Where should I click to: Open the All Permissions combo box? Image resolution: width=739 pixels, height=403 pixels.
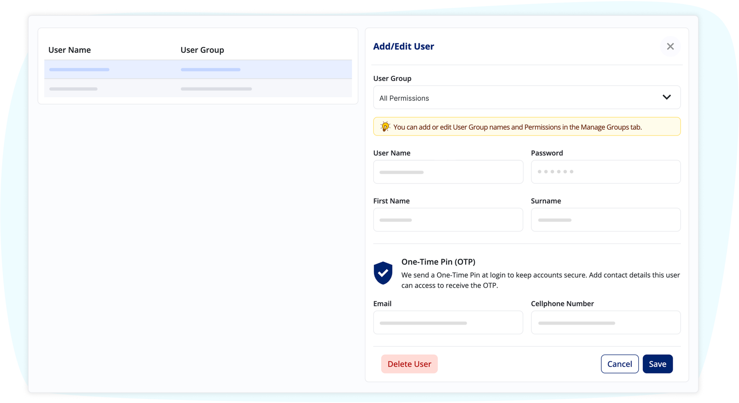[x=527, y=98]
